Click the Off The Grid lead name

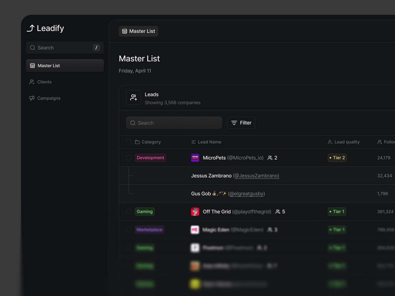pyautogui.click(x=217, y=212)
